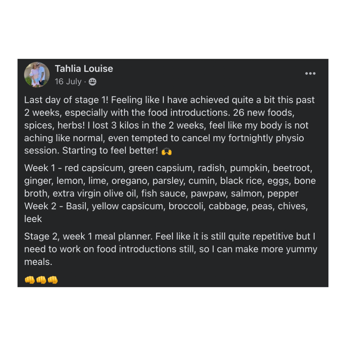Click the "Week 1" label in the post
The image size is (346, 346).
click(x=36, y=168)
